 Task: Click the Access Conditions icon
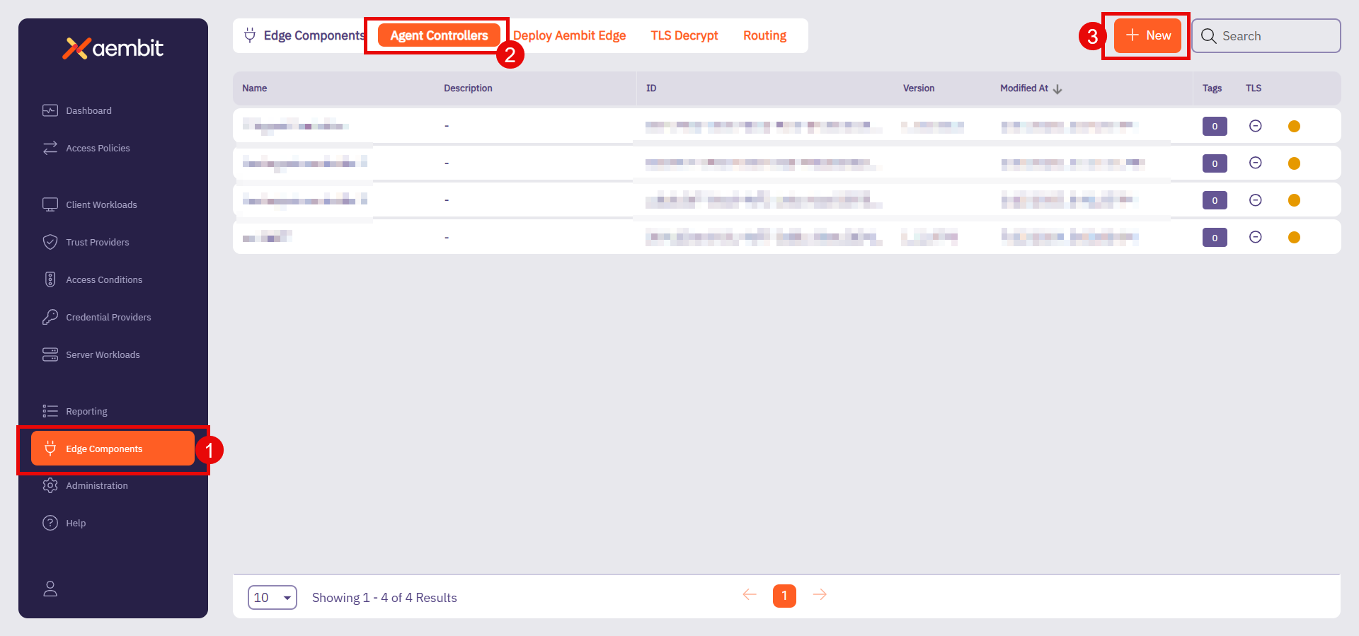click(x=50, y=279)
